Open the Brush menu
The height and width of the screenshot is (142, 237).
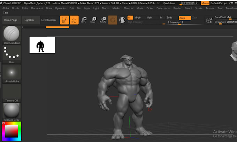(x=15, y=8)
